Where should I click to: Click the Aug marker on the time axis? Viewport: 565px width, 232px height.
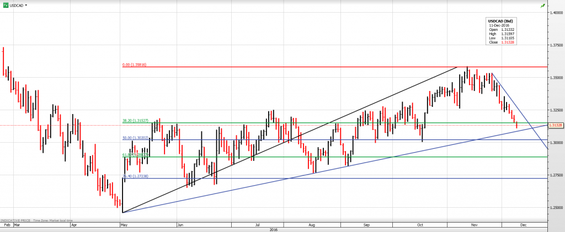point(312,225)
